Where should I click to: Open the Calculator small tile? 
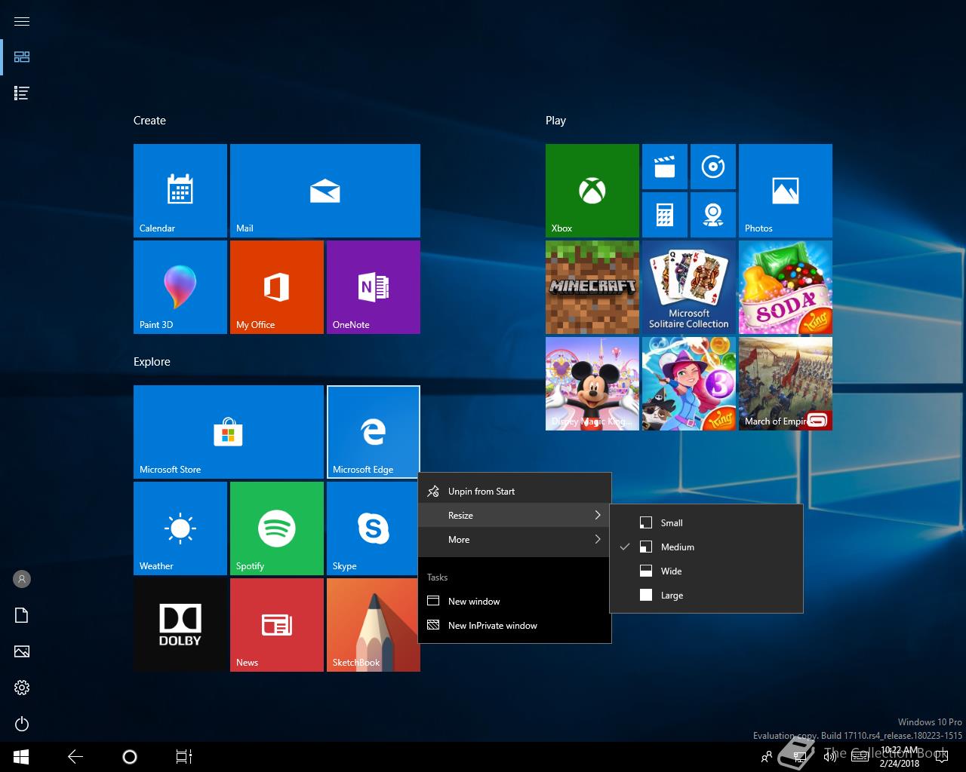(665, 215)
